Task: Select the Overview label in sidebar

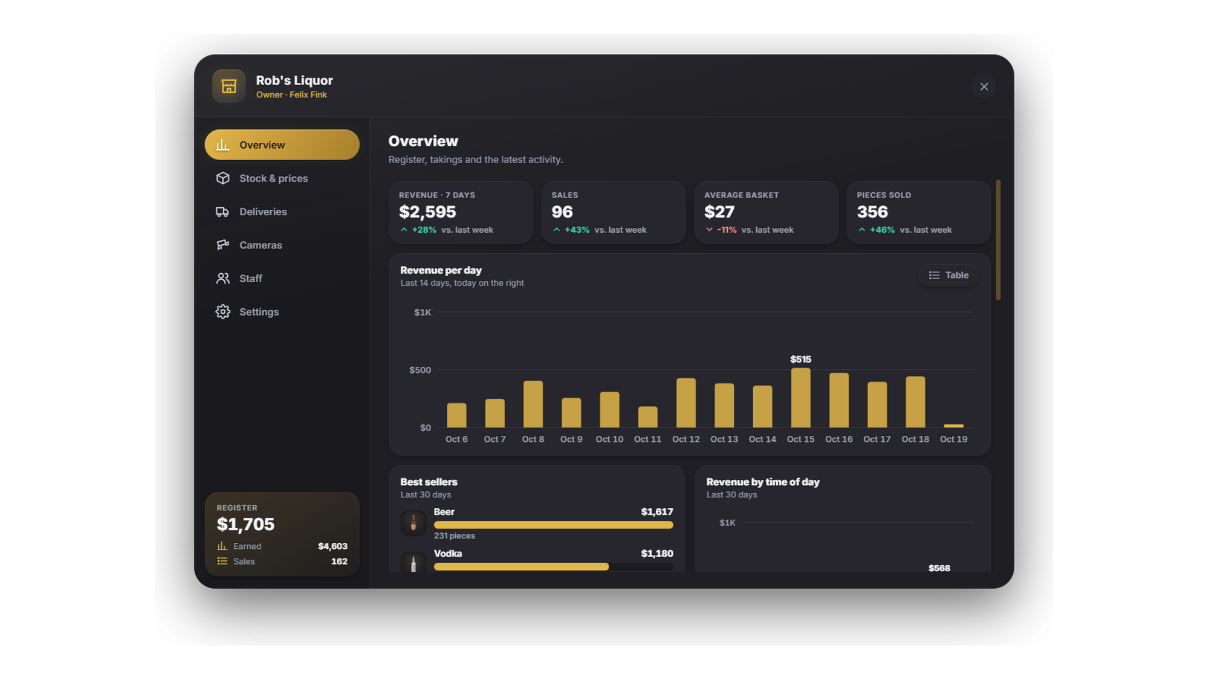Action: coord(262,145)
